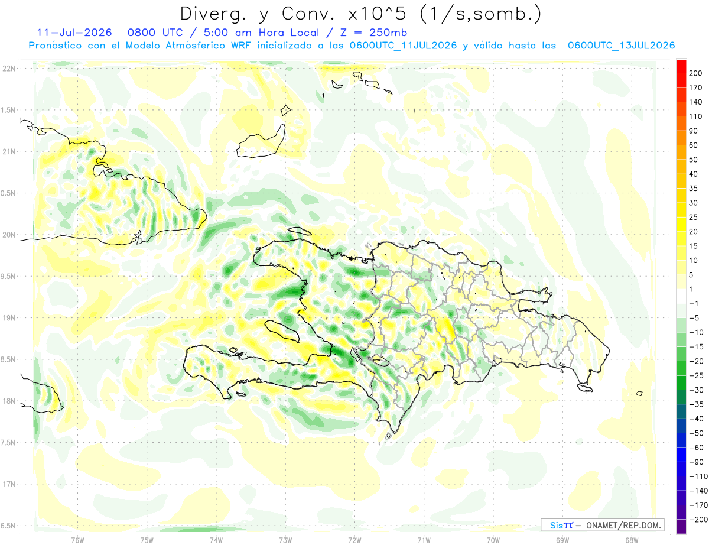Click the '-25' color scale label
Screen dimensions: 709x548
tap(698, 375)
